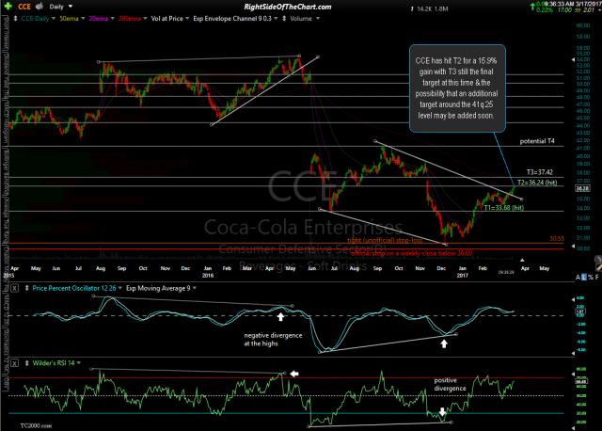The width and height of the screenshot is (602, 431).
Task: Click the TC2000.com label
Action: pyautogui.click(x=36, y=425)
